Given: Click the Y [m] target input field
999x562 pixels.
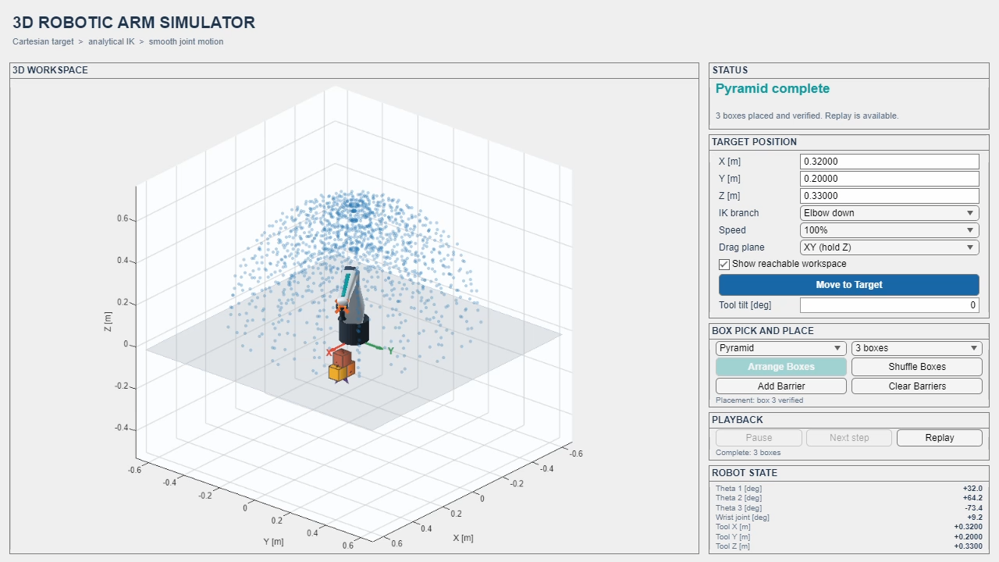Looking at the screenshot, I should pyautogui.click(x=890, y=179).
